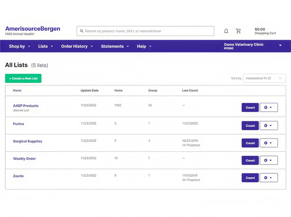Click the shopping cart icon
The width and height of the screenshot is (291, 217).
(x=238, y=31)
